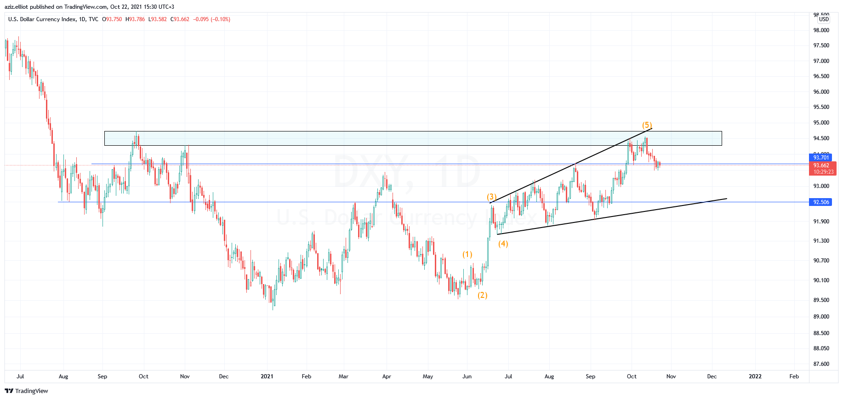Click the close value C93.662
Viewport: 843px width, 399px height.
click(180, 19)
